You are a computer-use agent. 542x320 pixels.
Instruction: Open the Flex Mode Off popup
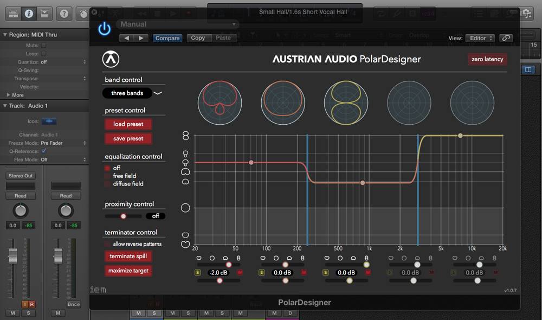[x=63, y=159]
